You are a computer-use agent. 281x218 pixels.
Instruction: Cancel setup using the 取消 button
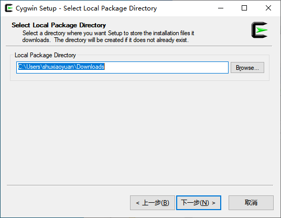251,203
